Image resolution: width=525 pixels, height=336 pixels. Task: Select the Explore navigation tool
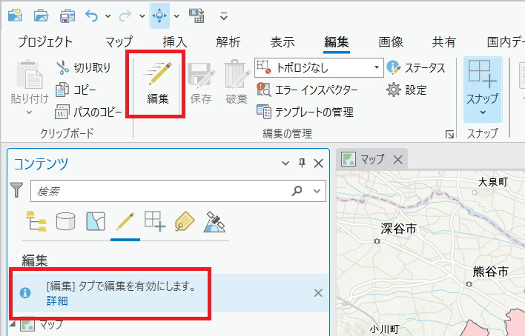159,16
